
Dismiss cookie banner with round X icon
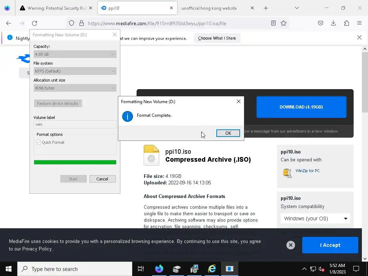point(290,245)
